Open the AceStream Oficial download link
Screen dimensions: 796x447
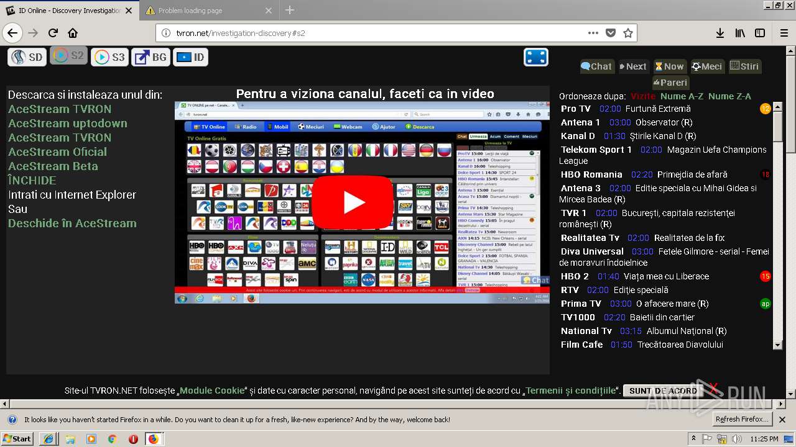pyautogui.click(x=57, y=152)
